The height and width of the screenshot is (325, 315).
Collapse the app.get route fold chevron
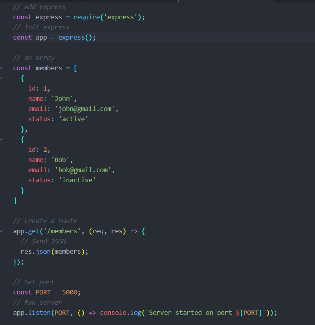pyautogui.click(x=1, y=231)
